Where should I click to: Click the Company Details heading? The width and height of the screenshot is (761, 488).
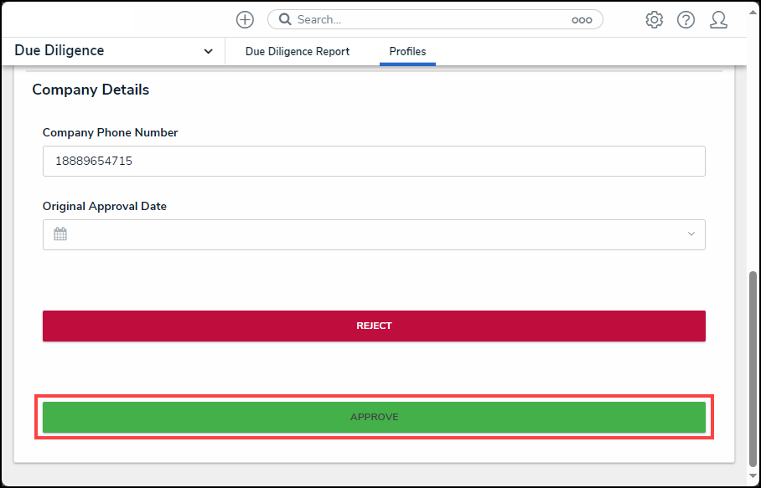click(x=91, y=90)
